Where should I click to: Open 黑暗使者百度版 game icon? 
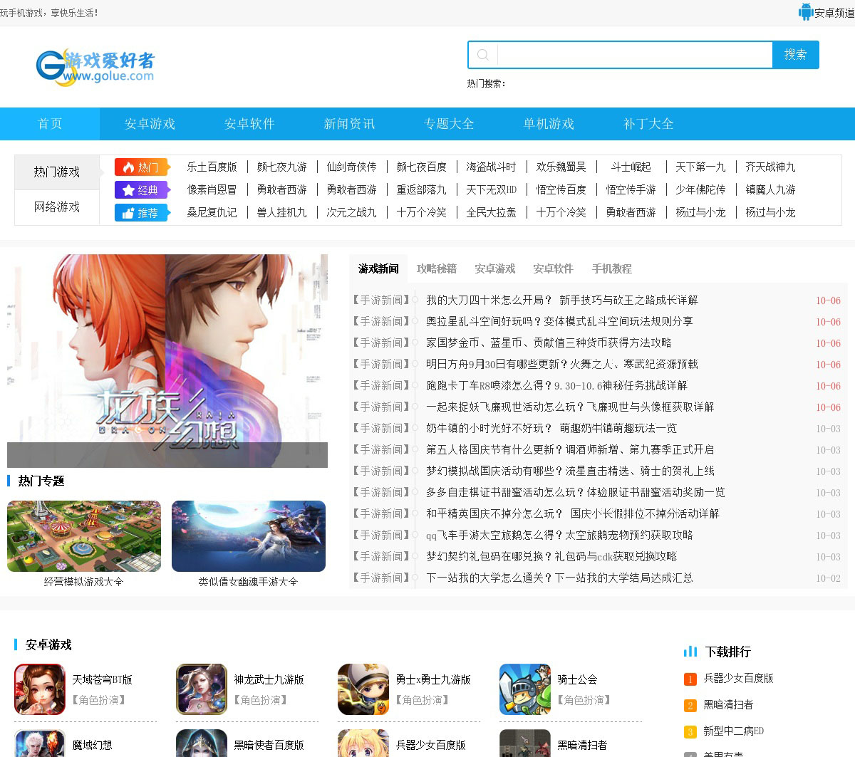click(x=202, y=743)
